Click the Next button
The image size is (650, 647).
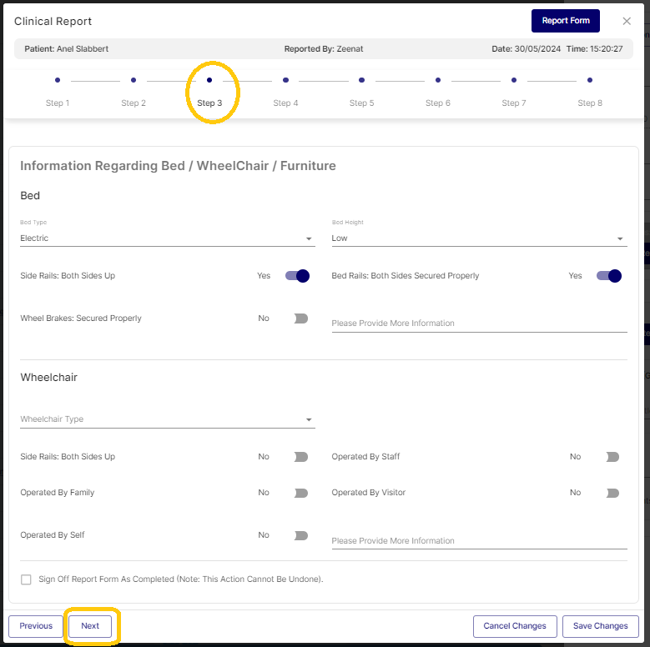pyautogui.click(x=90, y=626)
